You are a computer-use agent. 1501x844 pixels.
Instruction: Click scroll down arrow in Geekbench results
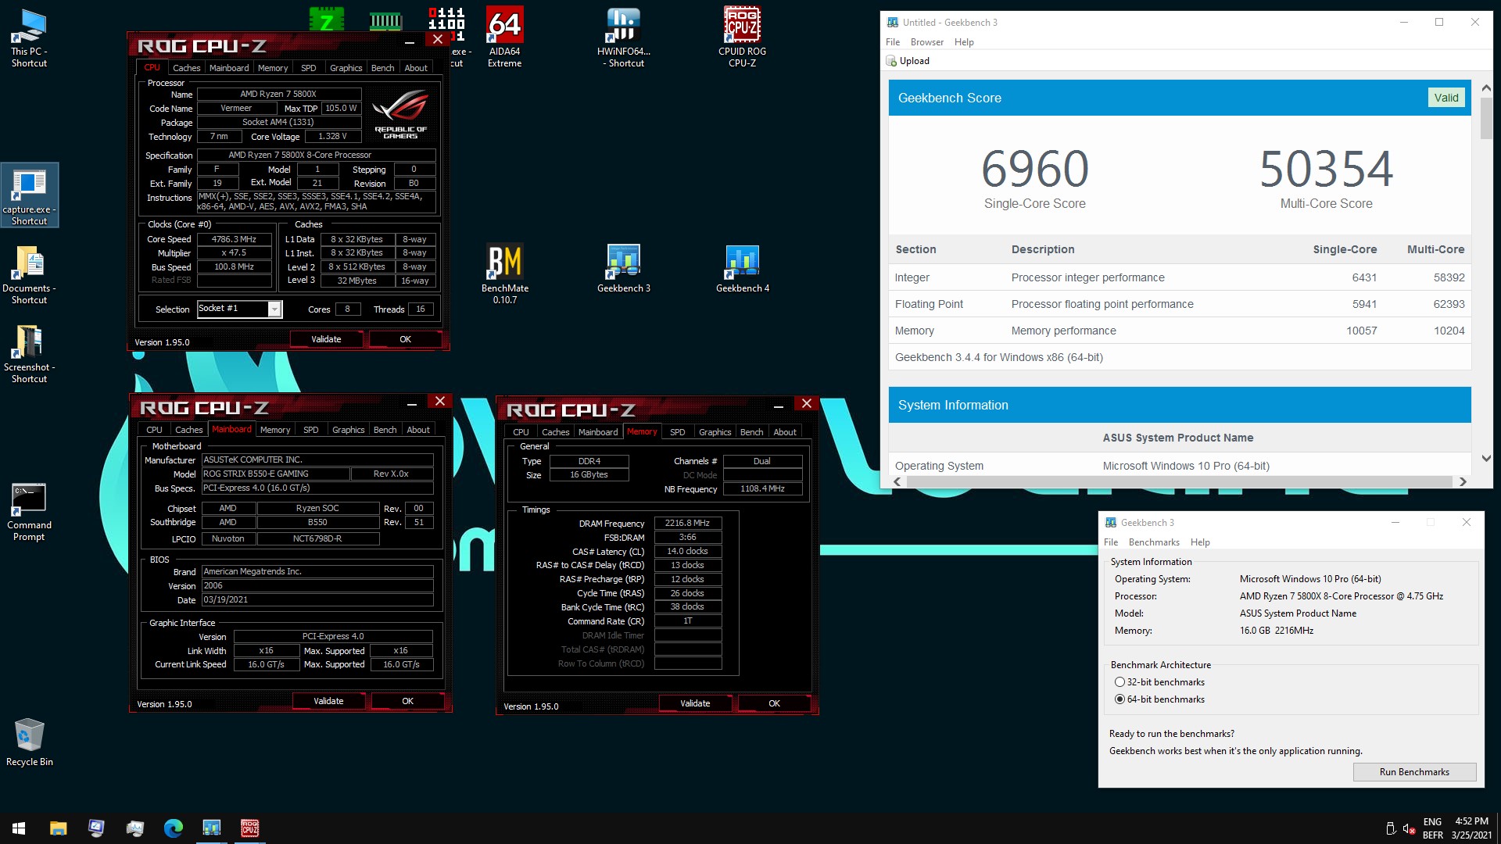pos(1485,459)
